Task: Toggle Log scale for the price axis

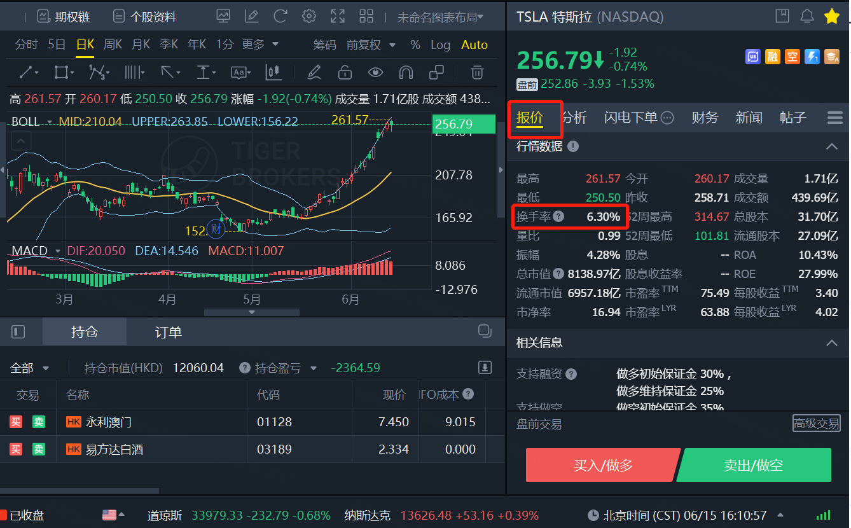Action: [x=440, y=45]
